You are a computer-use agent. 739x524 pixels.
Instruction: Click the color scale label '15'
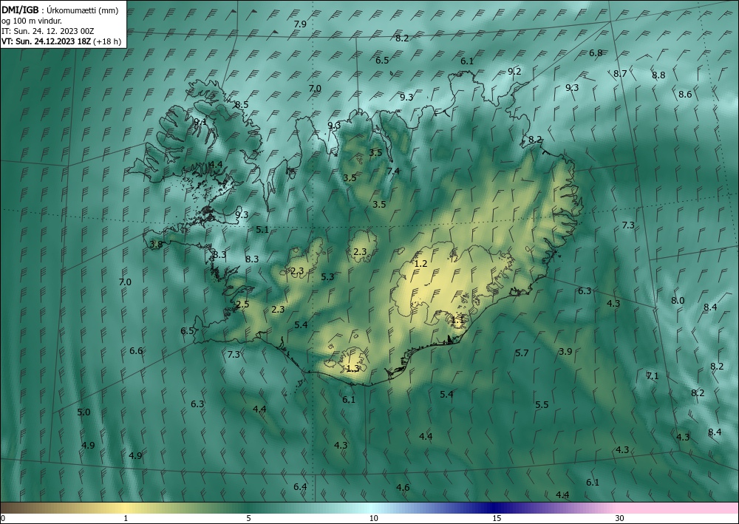click(x=497, y=518)
